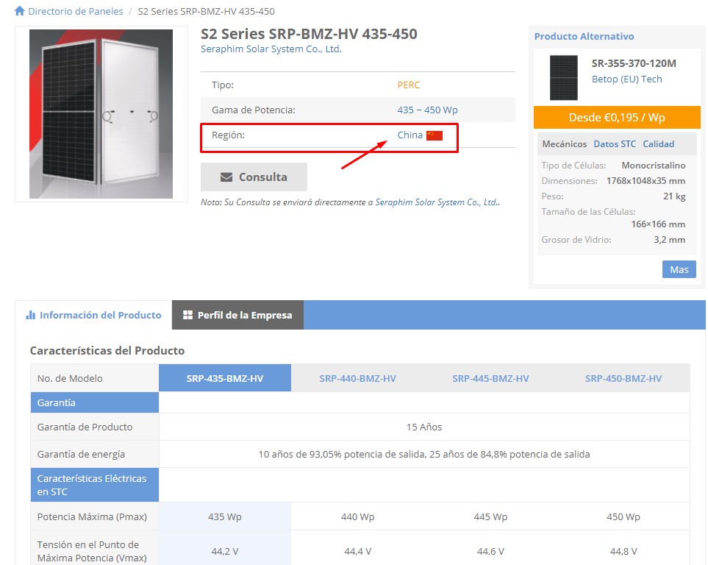Image resolution: width=708 pixels, height=565 pixels.
Task: Click the China flag icon
Action: pyautogui.click(x=435, y=135)
